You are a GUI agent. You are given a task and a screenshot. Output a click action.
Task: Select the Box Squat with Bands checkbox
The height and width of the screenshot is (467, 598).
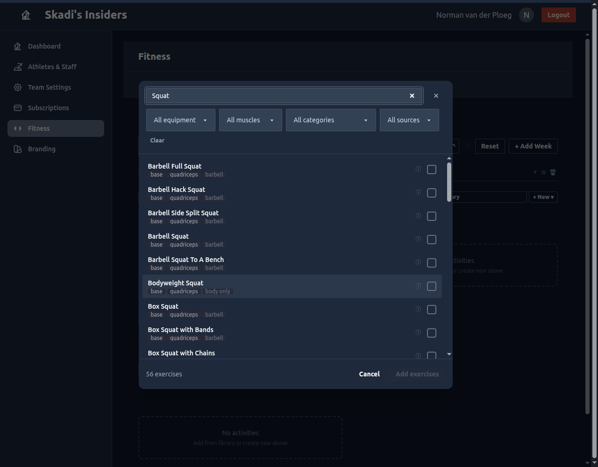[x=432, y=333]
